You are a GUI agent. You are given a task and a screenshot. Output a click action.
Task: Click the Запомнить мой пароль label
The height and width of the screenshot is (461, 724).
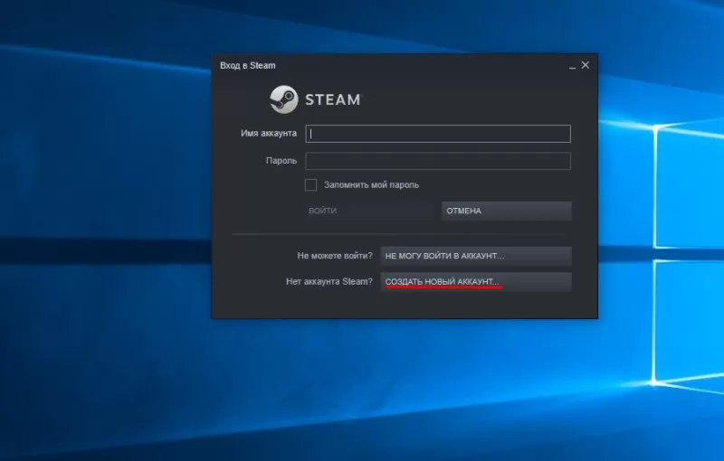[371, 185]
